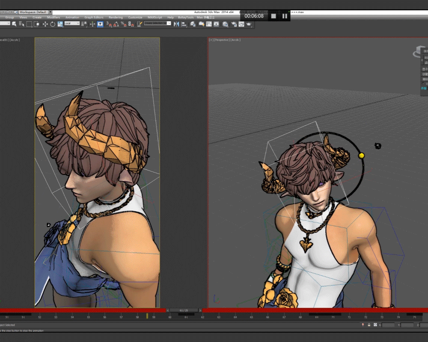428x342 pixels.
Task: Toggle the 3D Snaps button
Action: (109, 24)
